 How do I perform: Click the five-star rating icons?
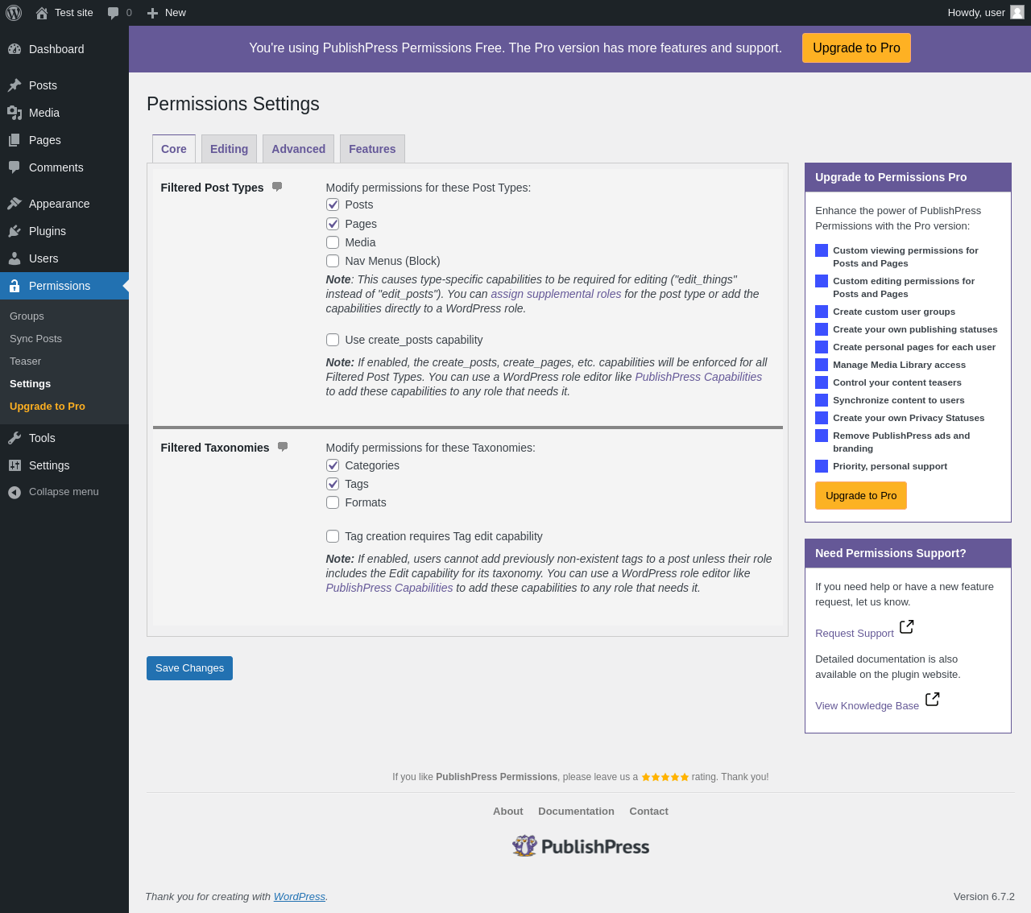click(x=665, y=777)
